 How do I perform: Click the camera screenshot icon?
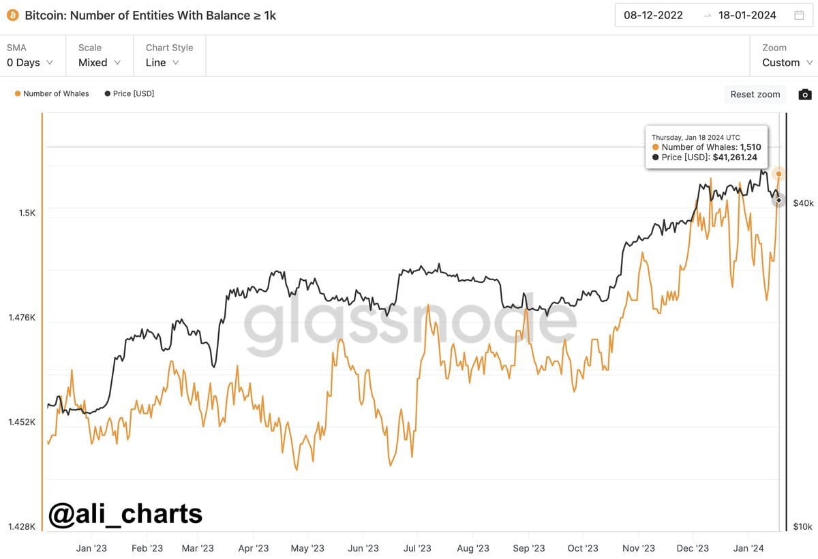click(x=805, y=94)
